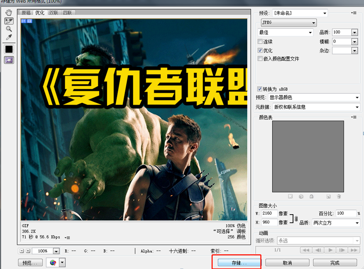This screenshot has width=364, height=269.
Task: Delete selected colors with the trash icon
Action: tap(339, 197)
